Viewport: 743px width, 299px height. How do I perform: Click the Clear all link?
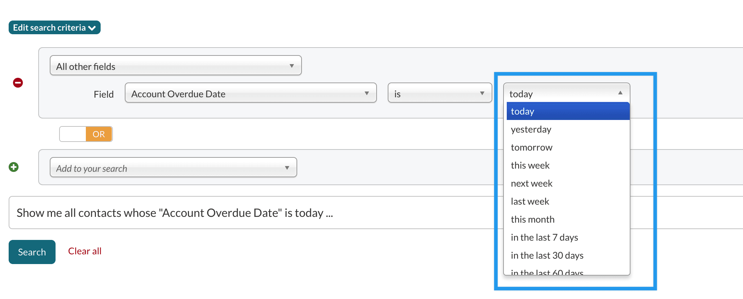click(x=85, y=251)
